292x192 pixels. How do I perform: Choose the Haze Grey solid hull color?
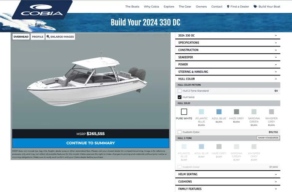click(x=236, y=112)
